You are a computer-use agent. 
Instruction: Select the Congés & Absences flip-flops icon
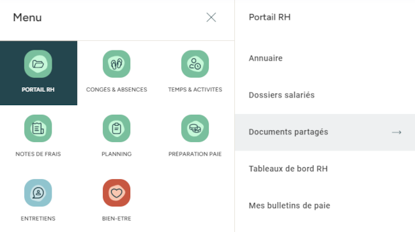(116, 64)
